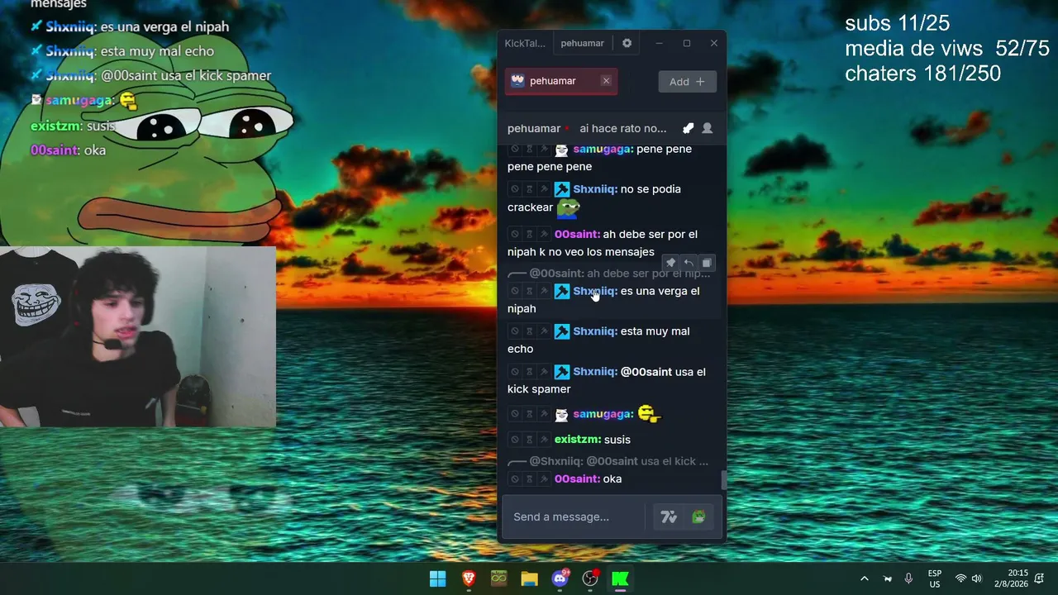Click the emoji in samugaga's message
This screenshot has height=595, width=1058.
[x=650, y=413]
